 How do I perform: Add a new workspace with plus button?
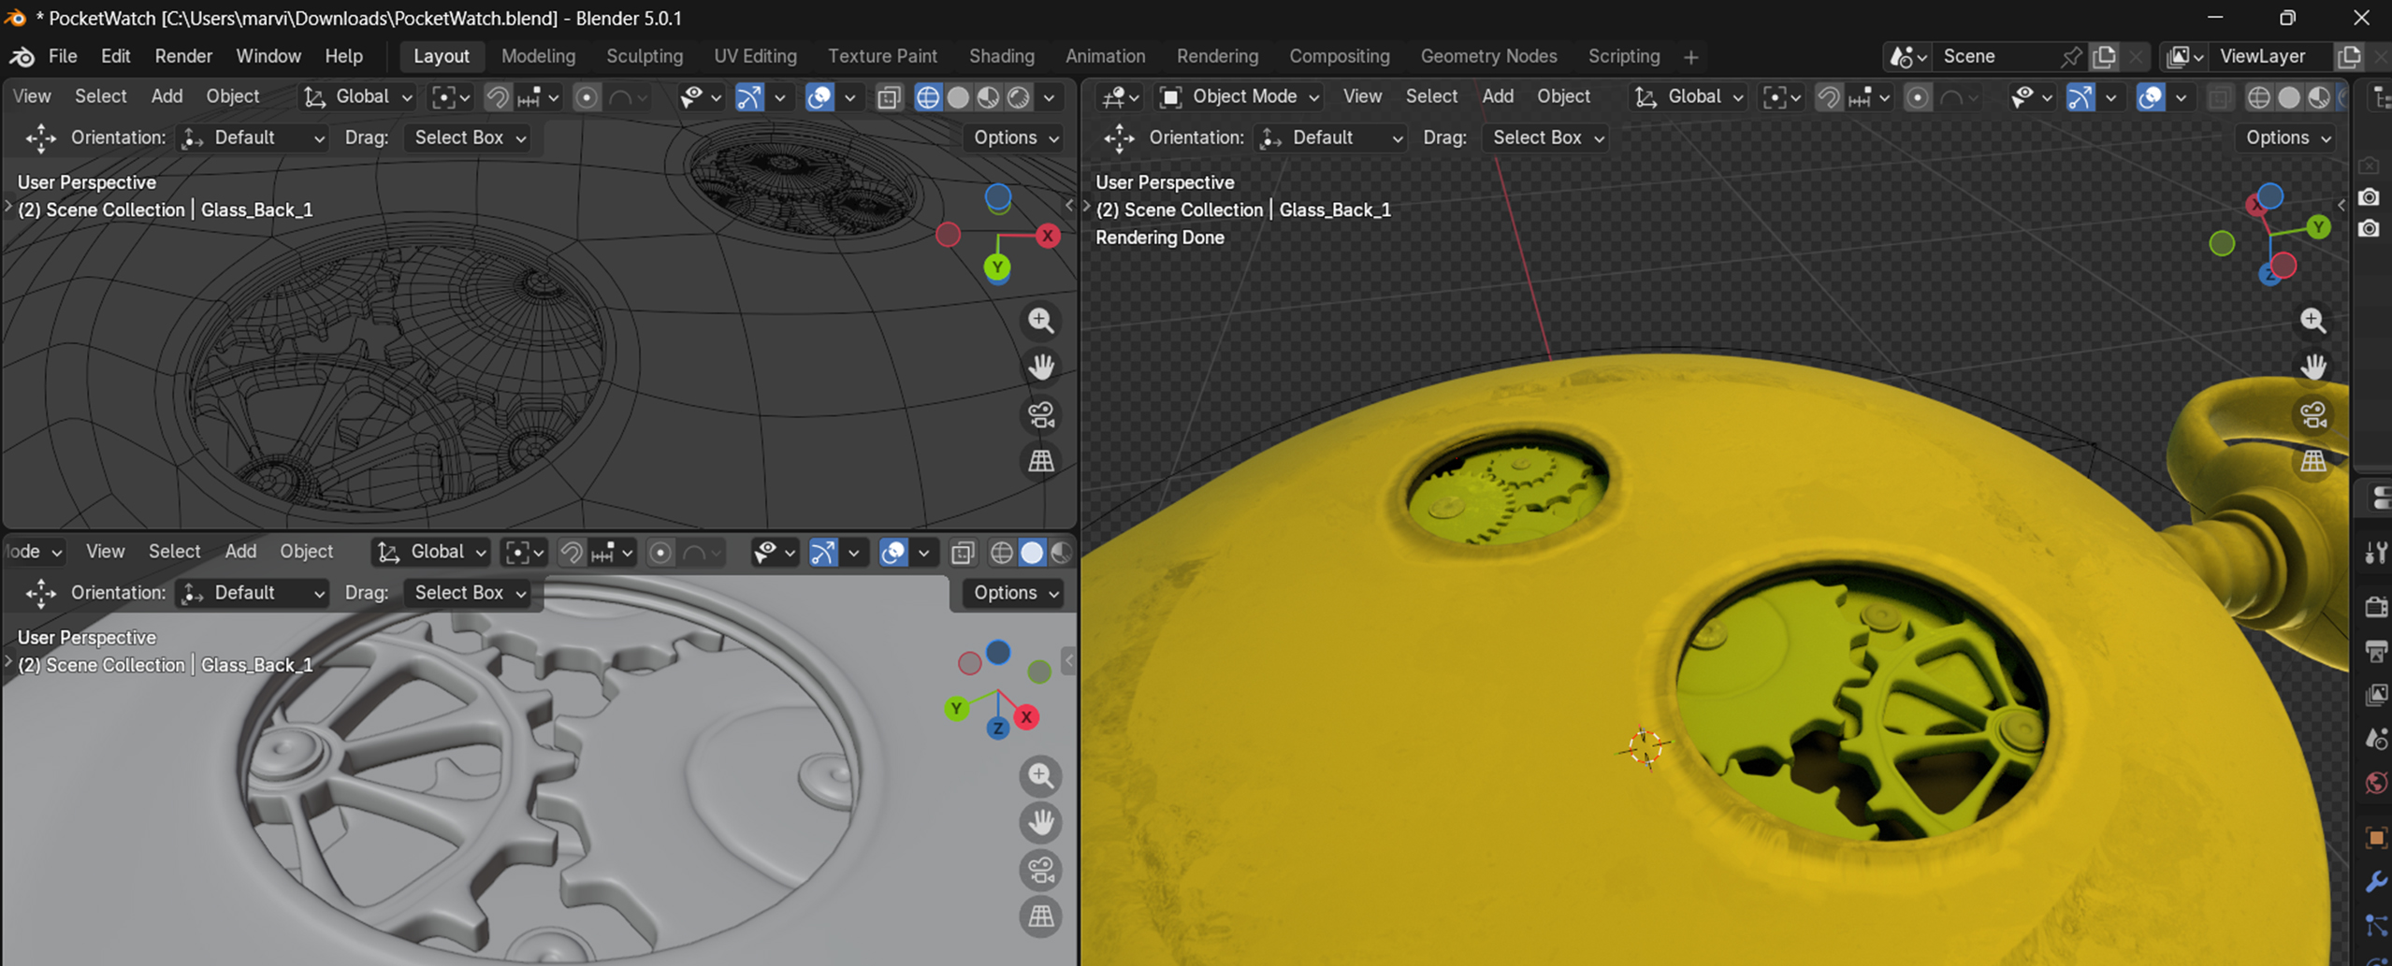pos(1690,57)
